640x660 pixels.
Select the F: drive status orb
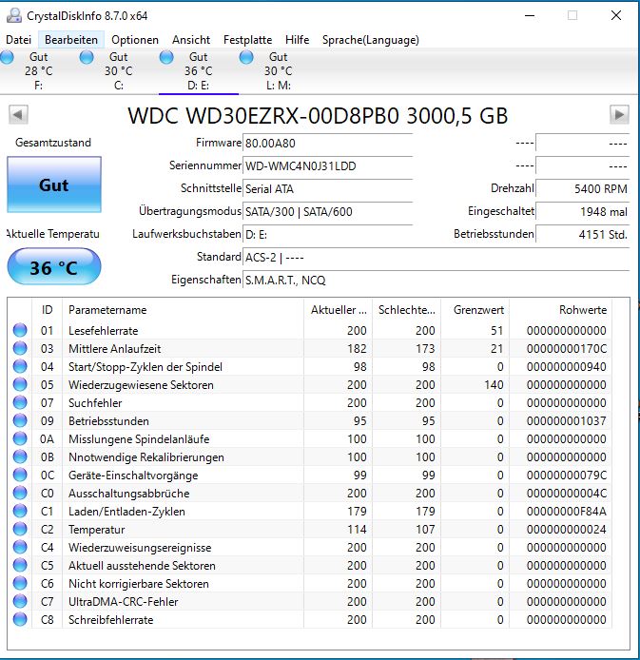click(x=7, y=57)
